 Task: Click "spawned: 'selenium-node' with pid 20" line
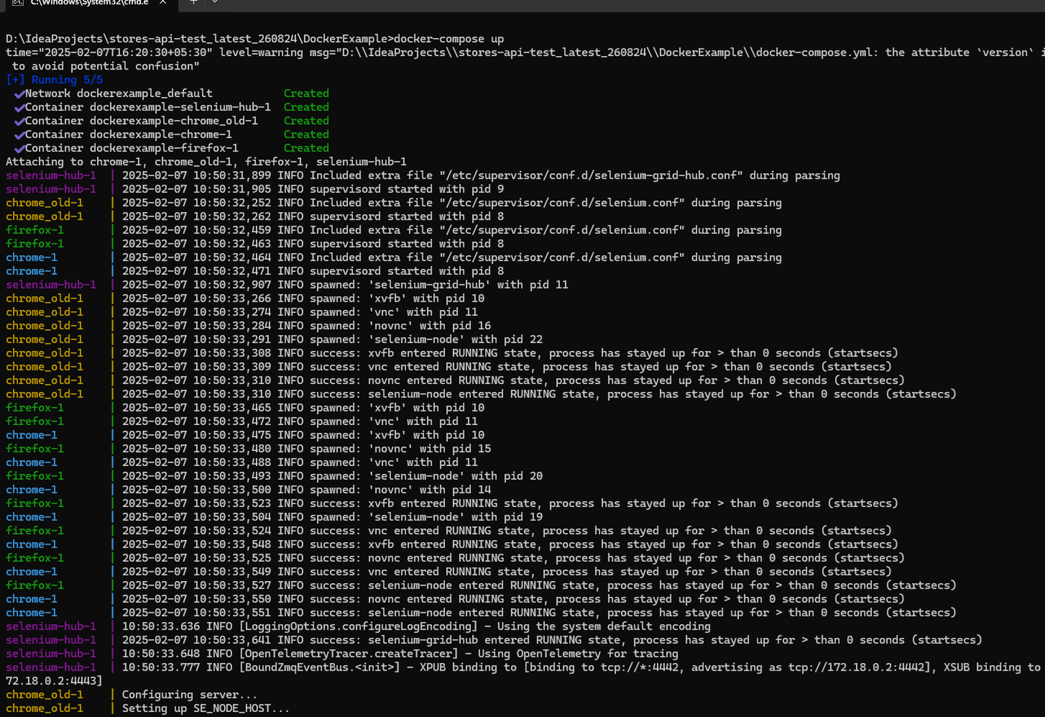(x=426, y=476)
